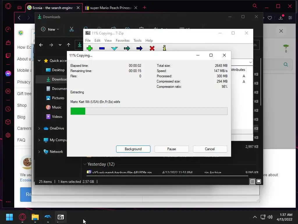Open the Tools menu in 7-Zip

137,40
